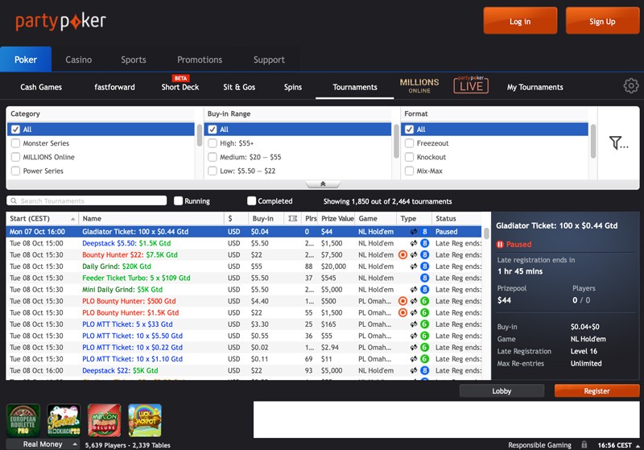
Task: Enable the MILLIONS Online category checkbox
Action: click(x=15, y=157)
